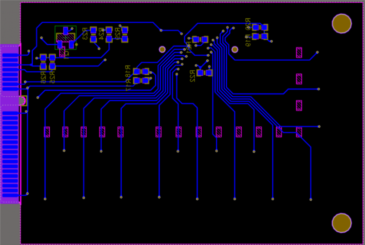
Task: Select the R26 designator label
Action: [x=43, y=77]
